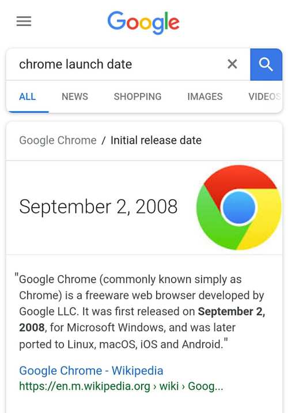Open the IMAGES tab
288x413 pixels.
(x=205, y=96)
